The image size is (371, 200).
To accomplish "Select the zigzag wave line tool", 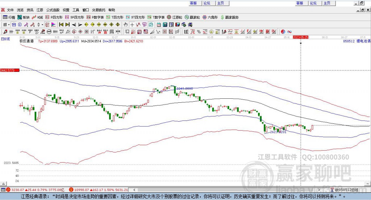I will click(x=158, y=32).
